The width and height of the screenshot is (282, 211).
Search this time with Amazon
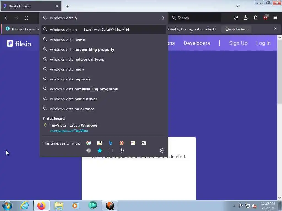pos(100,143)
